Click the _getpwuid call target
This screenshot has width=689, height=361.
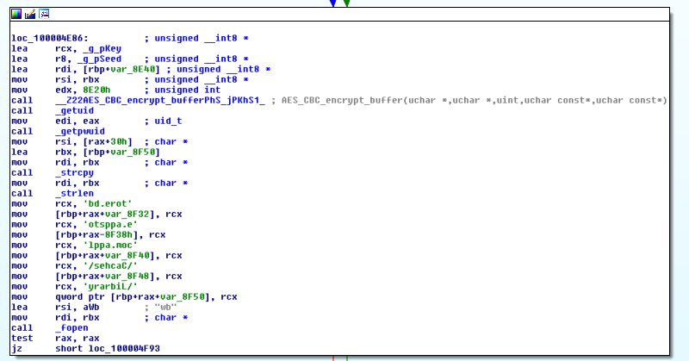point(80,132)
